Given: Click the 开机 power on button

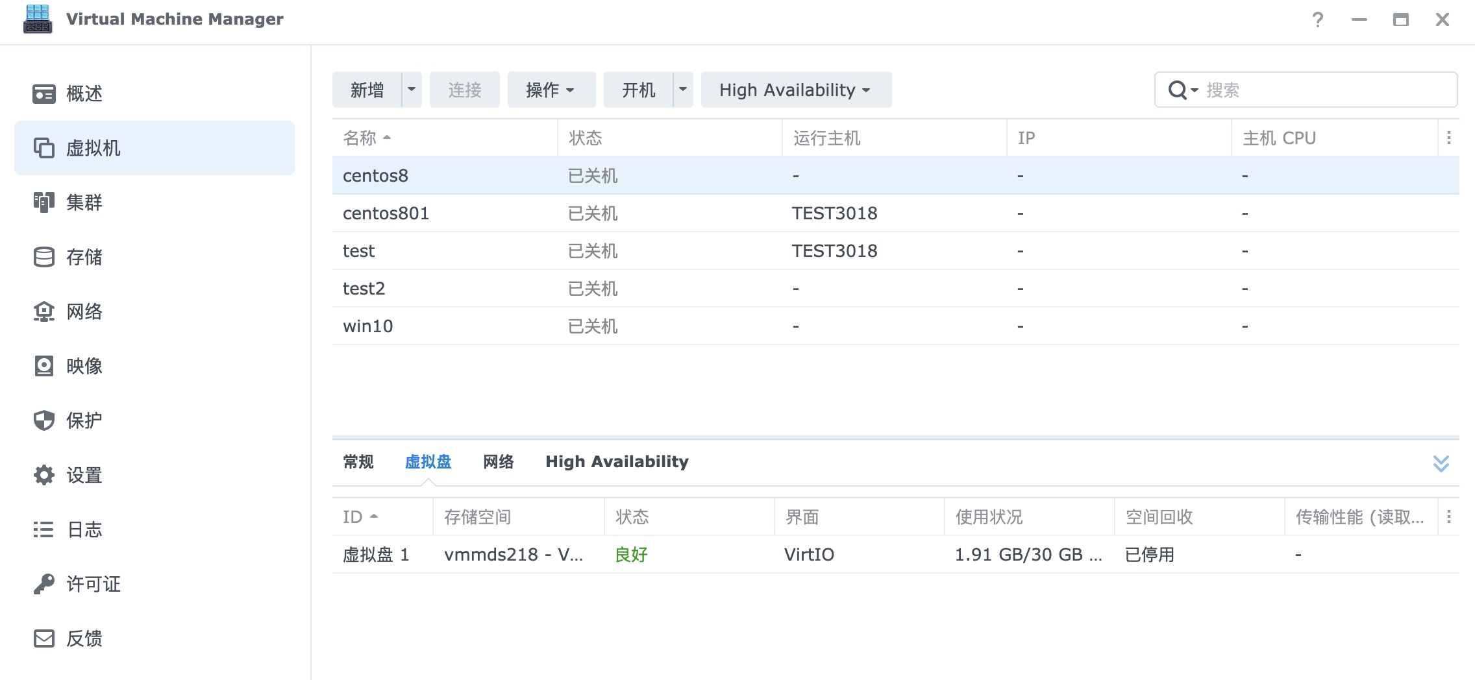Looking at the screenshot, I should pos(639,90).
